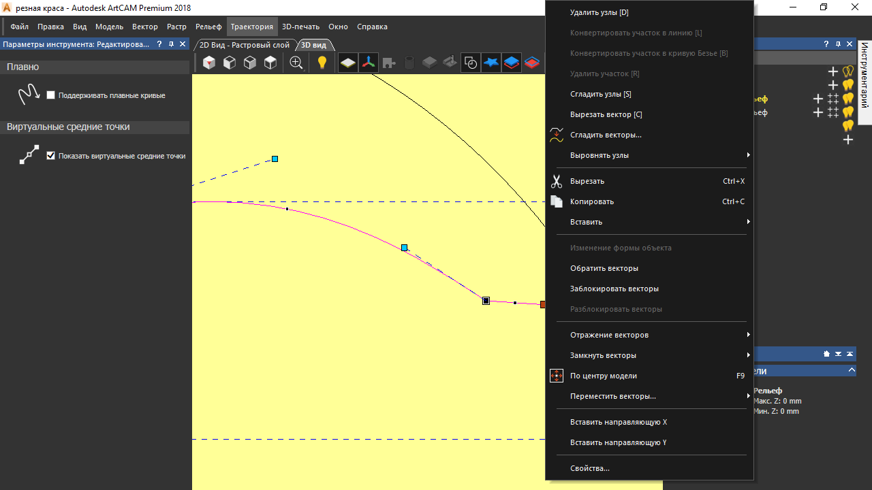The image size is (872, 490).
Task: Click the black selected node on the curve
Action: click(486, 301)
